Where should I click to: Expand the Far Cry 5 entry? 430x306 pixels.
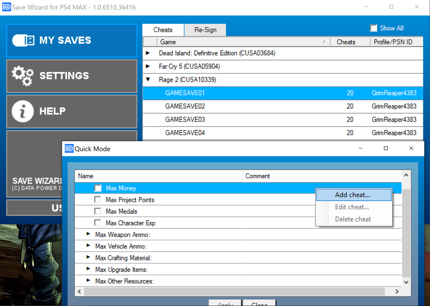(x=148, y=66)
